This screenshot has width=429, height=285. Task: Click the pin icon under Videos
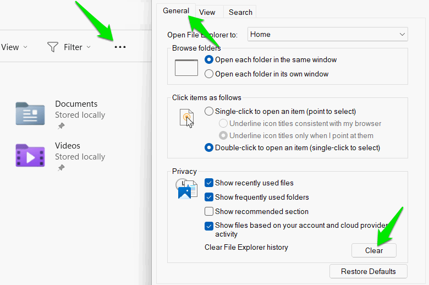[61, 168]
